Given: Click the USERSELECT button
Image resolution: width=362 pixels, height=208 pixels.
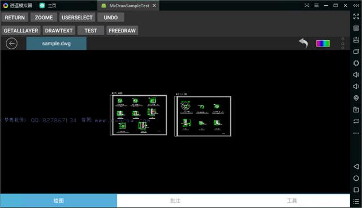Looking at the screenshot, I should coord(77,18).
